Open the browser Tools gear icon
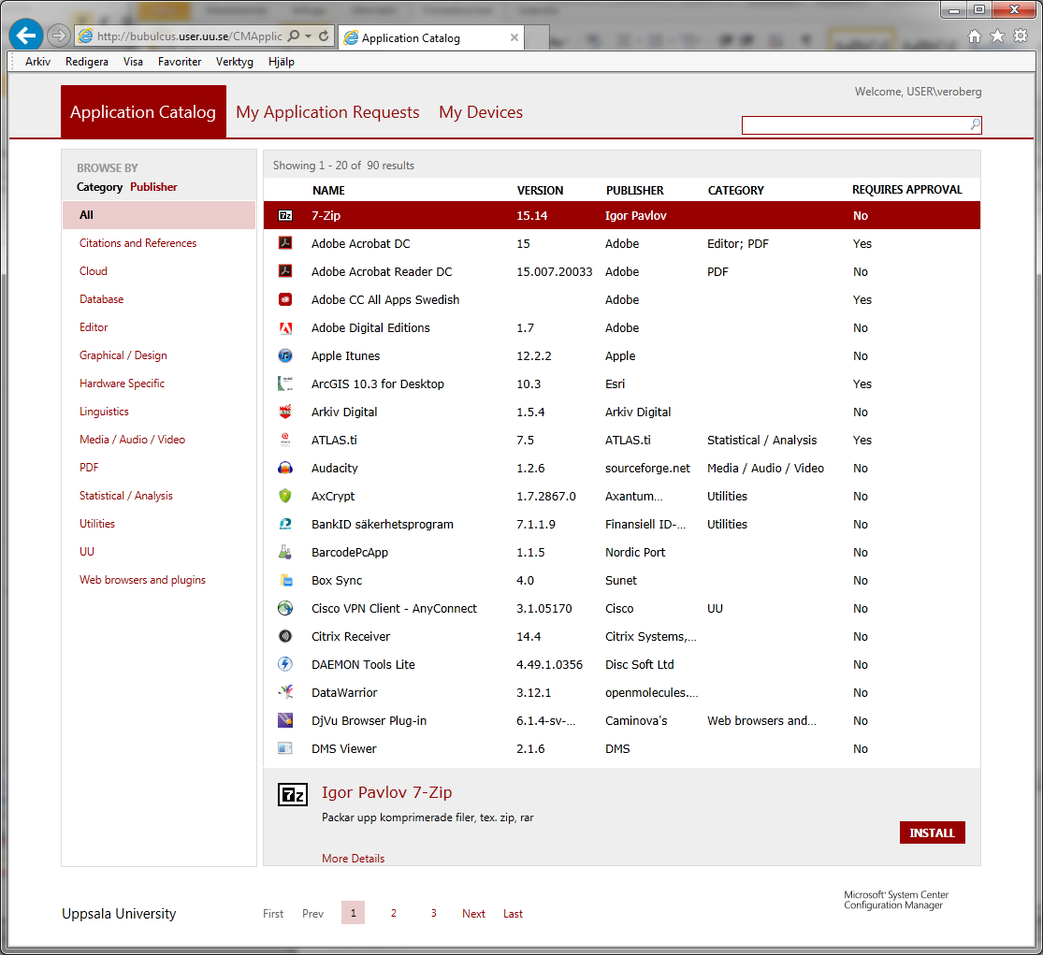The height and width of the screenshot is (955, 1043). pos(1021,36)
